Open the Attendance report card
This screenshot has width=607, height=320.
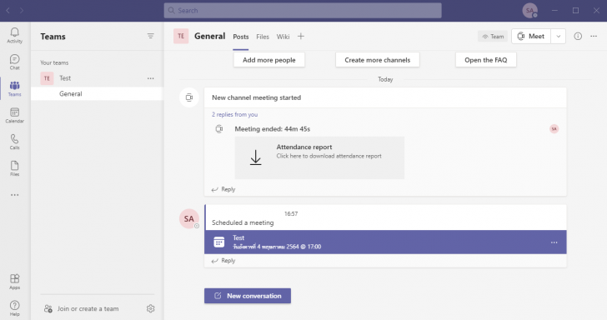pyautogui.click(x=319, y=157)
